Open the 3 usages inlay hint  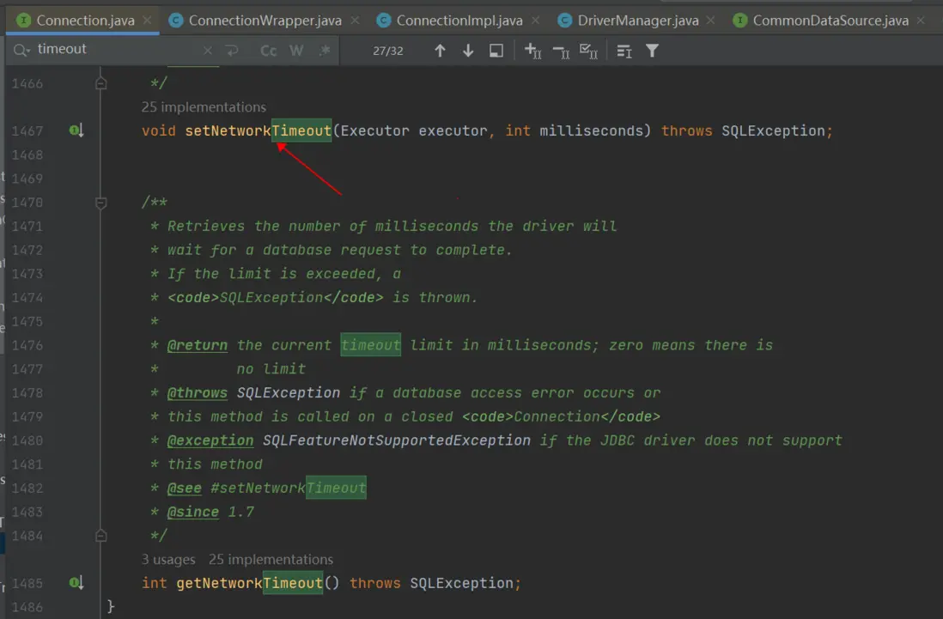coord(168,560)
